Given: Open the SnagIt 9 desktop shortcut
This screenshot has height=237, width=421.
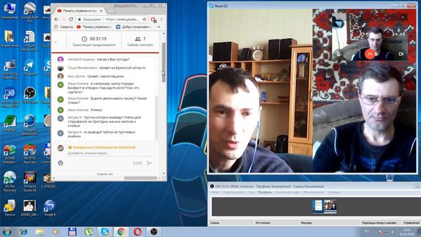Looking at the screenshot, I should click(50, 208).
